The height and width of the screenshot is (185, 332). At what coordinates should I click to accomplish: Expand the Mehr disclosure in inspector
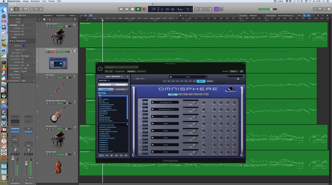[x=11, y=37]
